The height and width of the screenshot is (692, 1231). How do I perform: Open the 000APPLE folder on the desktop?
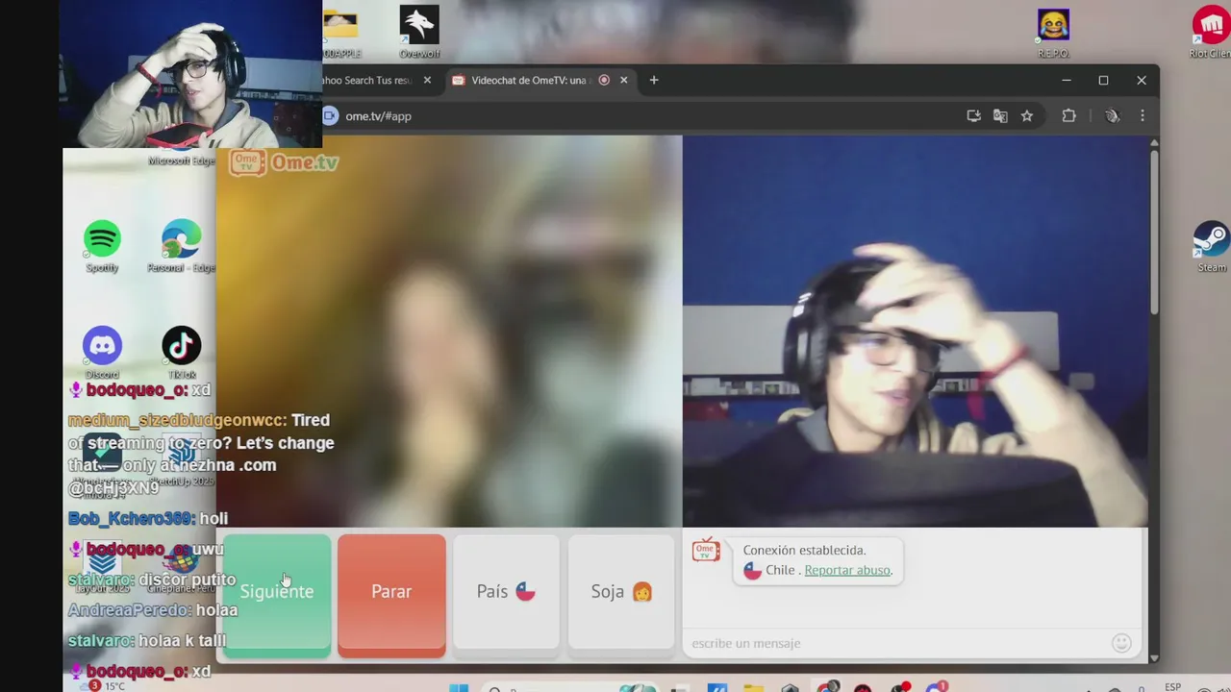coord(340,29)
